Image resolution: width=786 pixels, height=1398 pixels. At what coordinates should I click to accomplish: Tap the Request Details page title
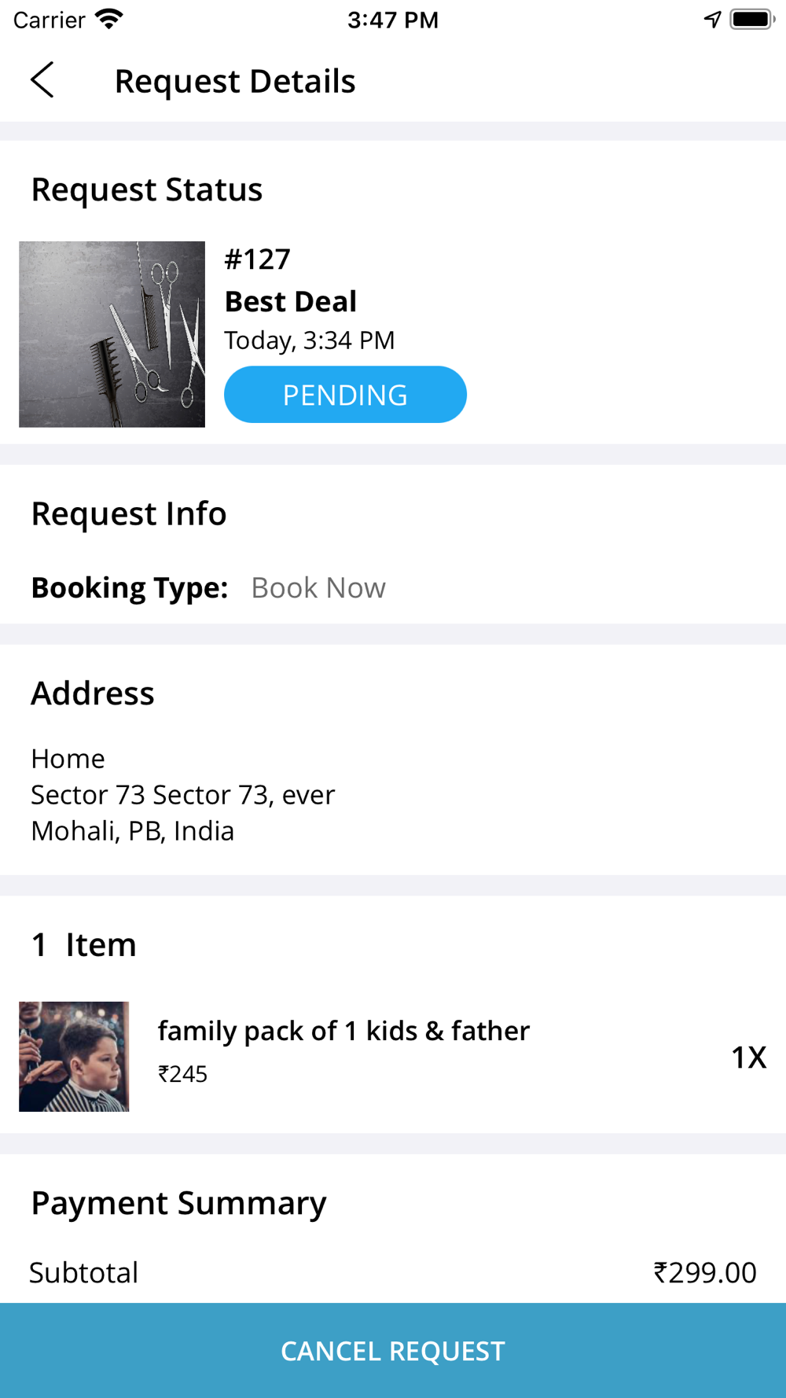coord(235,81)
